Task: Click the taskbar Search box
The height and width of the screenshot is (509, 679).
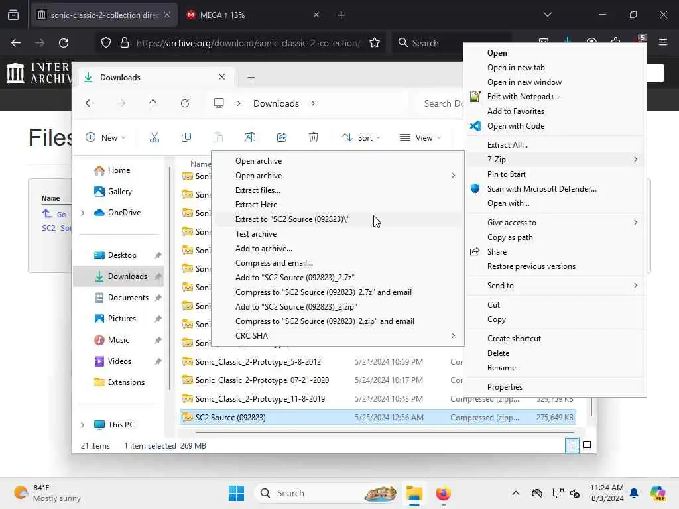Action: (x=326, y=493)
